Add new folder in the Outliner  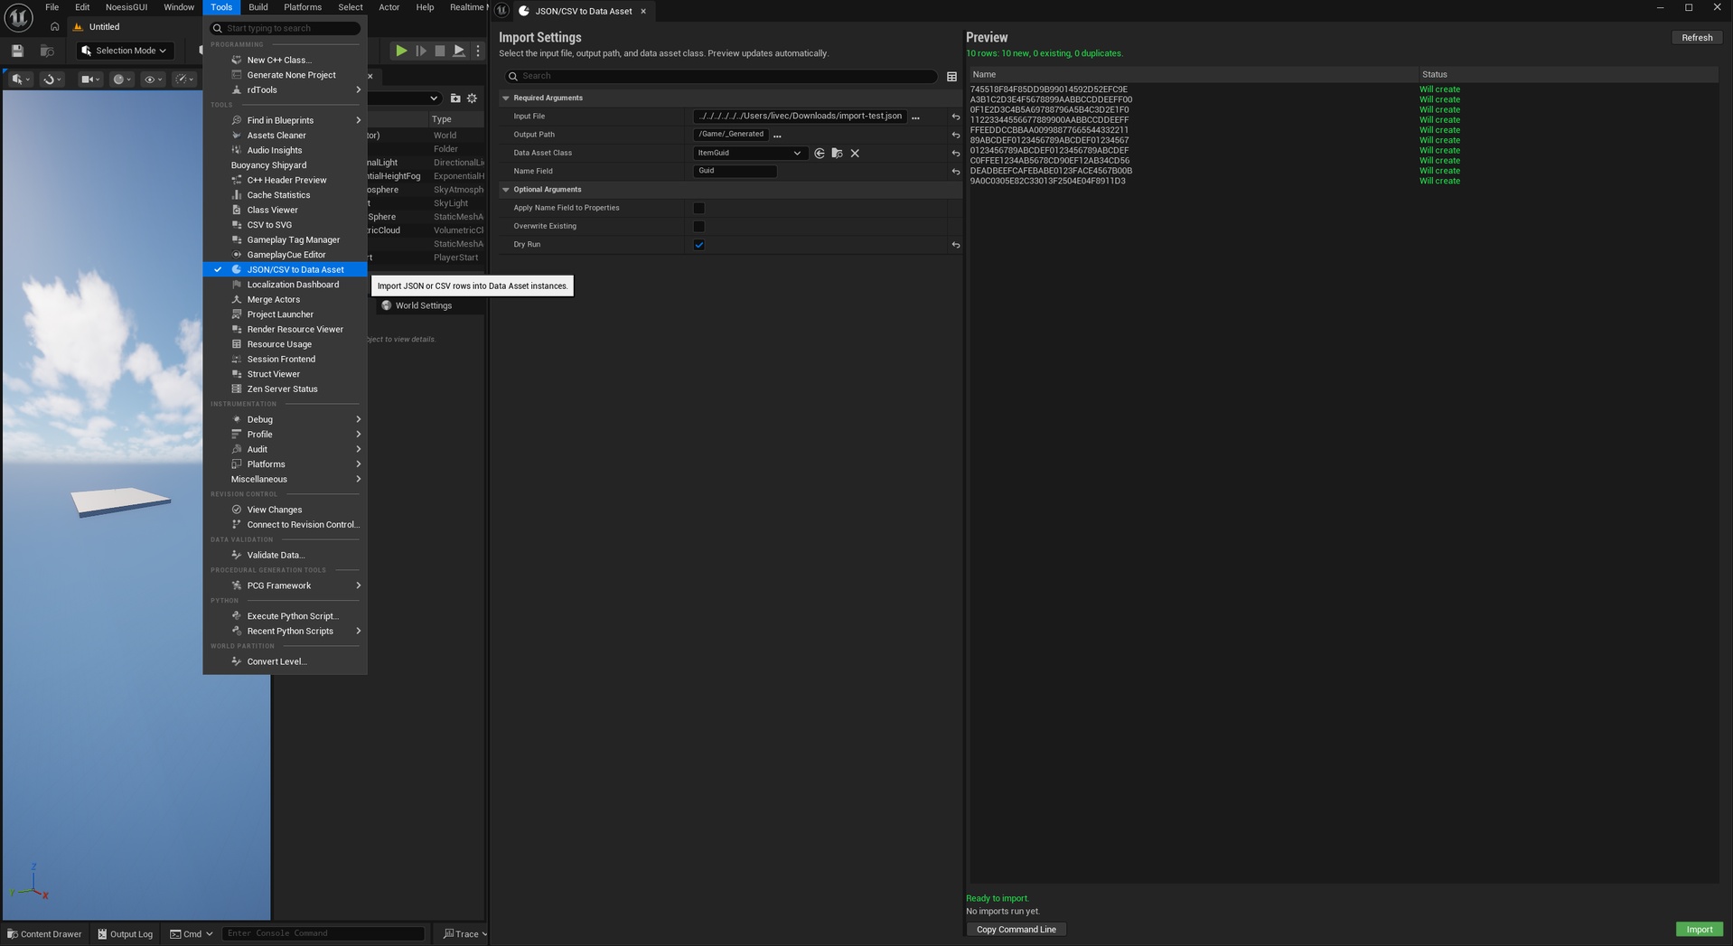pos(455,98)
